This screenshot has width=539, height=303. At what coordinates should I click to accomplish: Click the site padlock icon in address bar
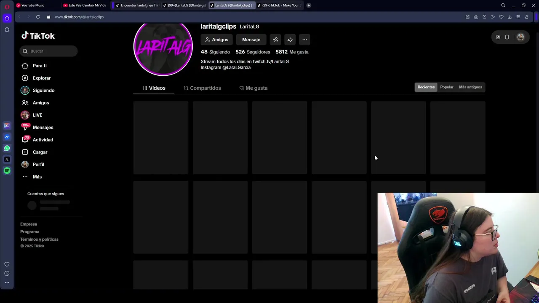coord(48,17)
